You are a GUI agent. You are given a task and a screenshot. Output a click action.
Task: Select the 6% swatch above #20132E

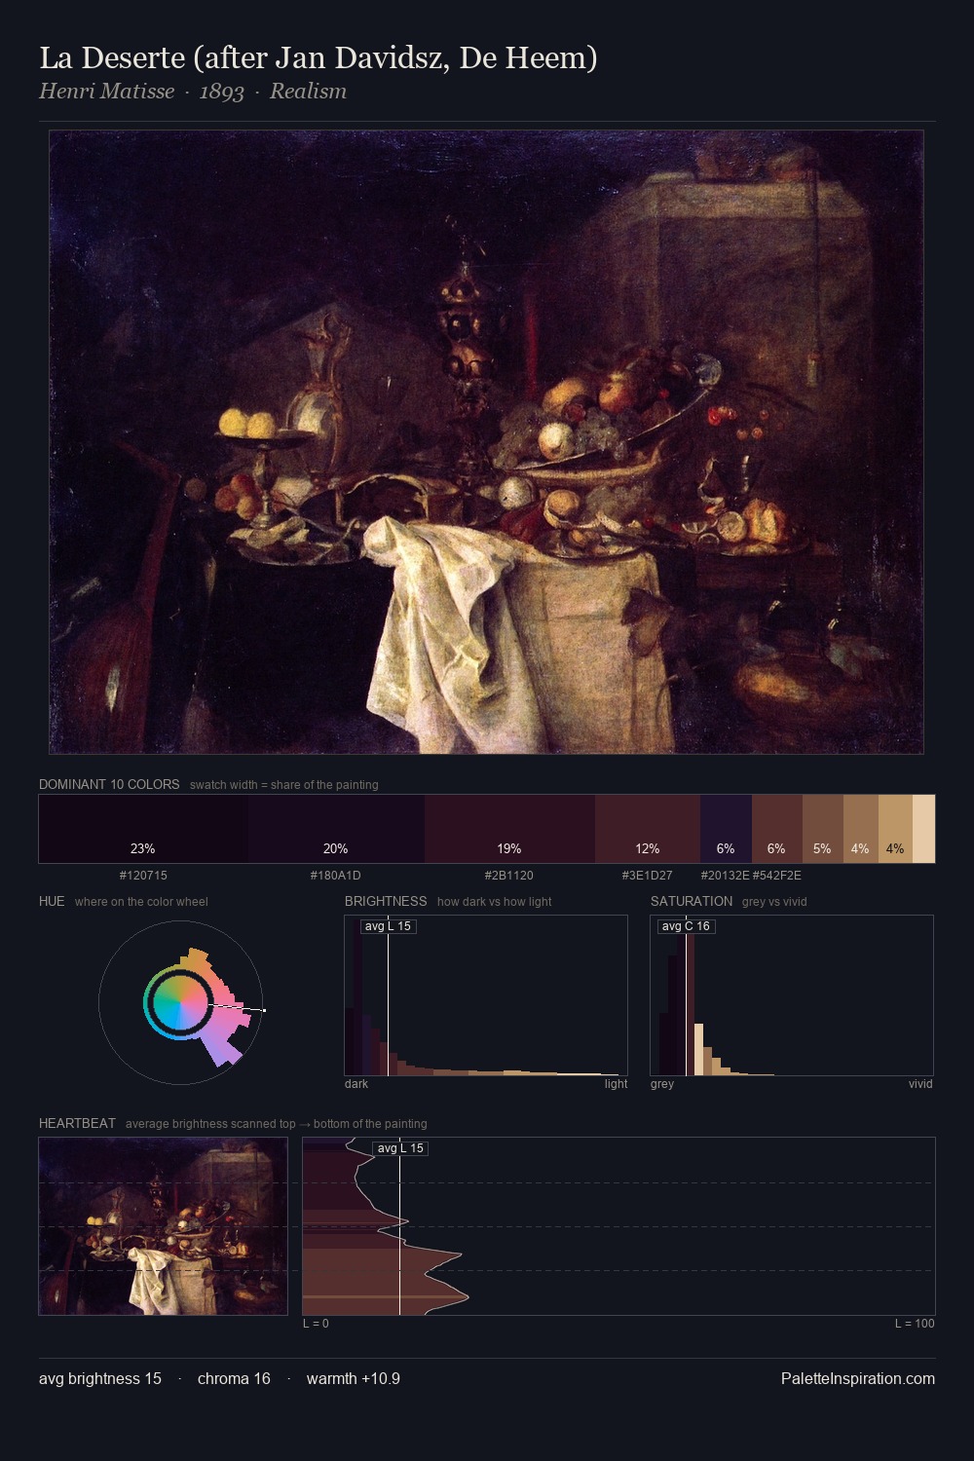[x=726, y=829]
